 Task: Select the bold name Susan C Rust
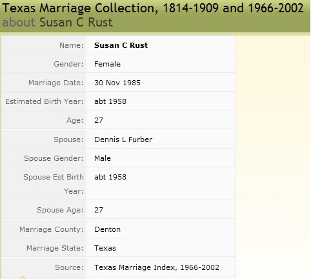(121, 45)
